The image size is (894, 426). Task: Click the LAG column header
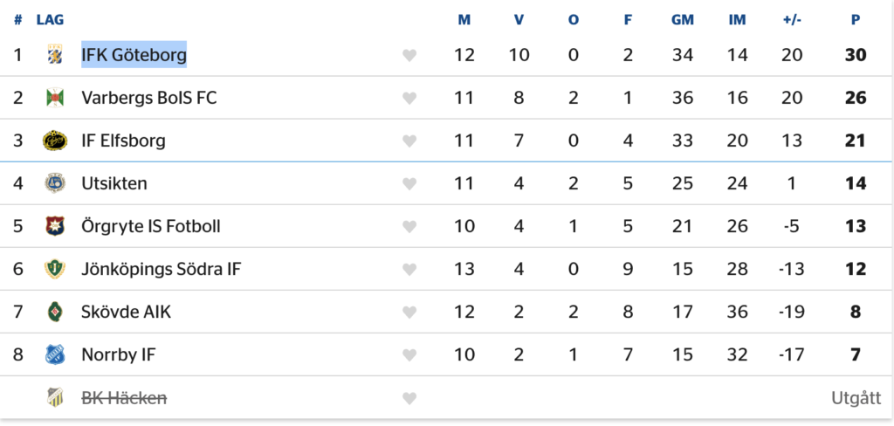(x=50, y=20)
